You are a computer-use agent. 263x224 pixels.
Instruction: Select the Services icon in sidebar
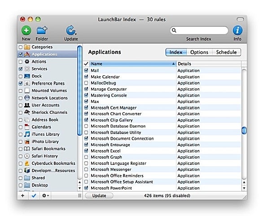pos(27,69)
